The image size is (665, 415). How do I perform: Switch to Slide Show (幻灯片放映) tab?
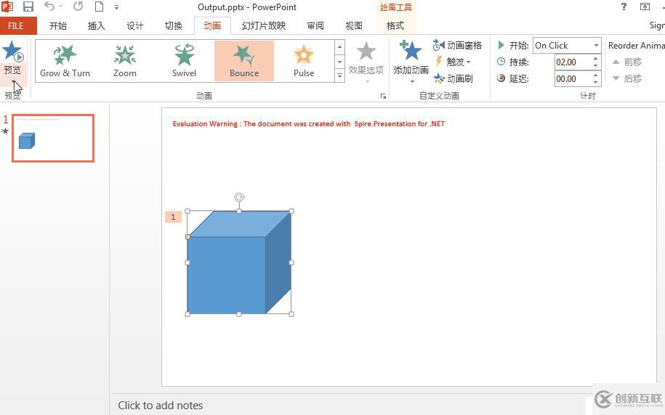(264, 26)
